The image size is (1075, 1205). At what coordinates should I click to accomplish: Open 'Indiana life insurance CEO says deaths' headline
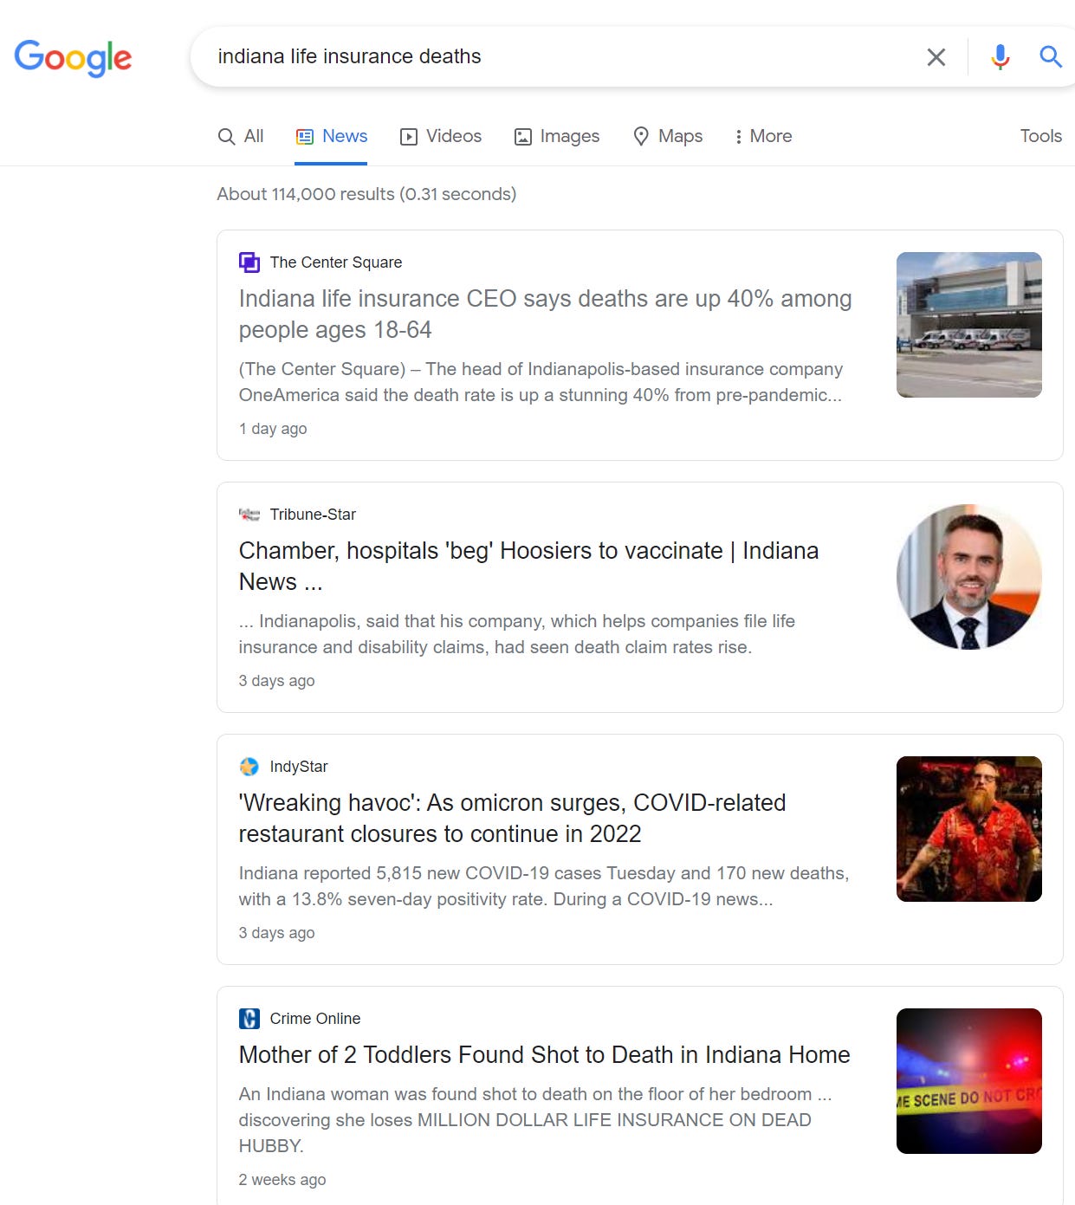coord(545,314)
